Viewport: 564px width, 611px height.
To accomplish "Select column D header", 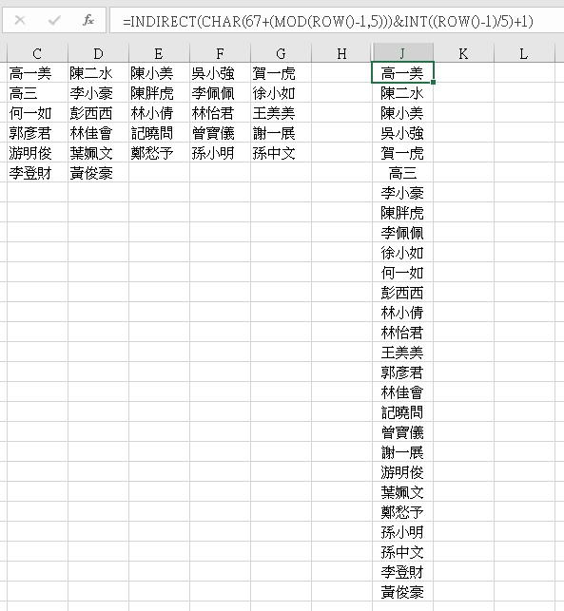I will click(x=98, y=53).
